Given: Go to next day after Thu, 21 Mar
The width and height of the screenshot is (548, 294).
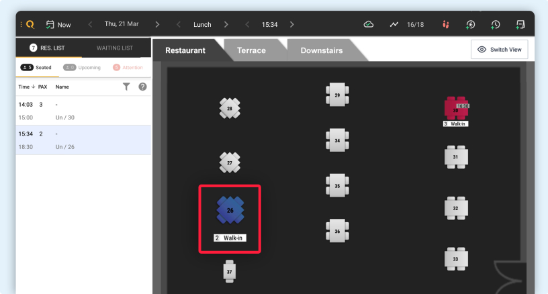Looking at the screenshot, I should coord(157,24).
